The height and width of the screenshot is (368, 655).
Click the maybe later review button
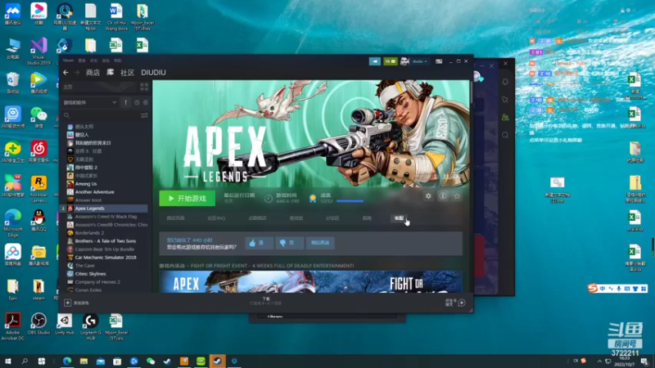pyautogui.click(x=320, y=243)
